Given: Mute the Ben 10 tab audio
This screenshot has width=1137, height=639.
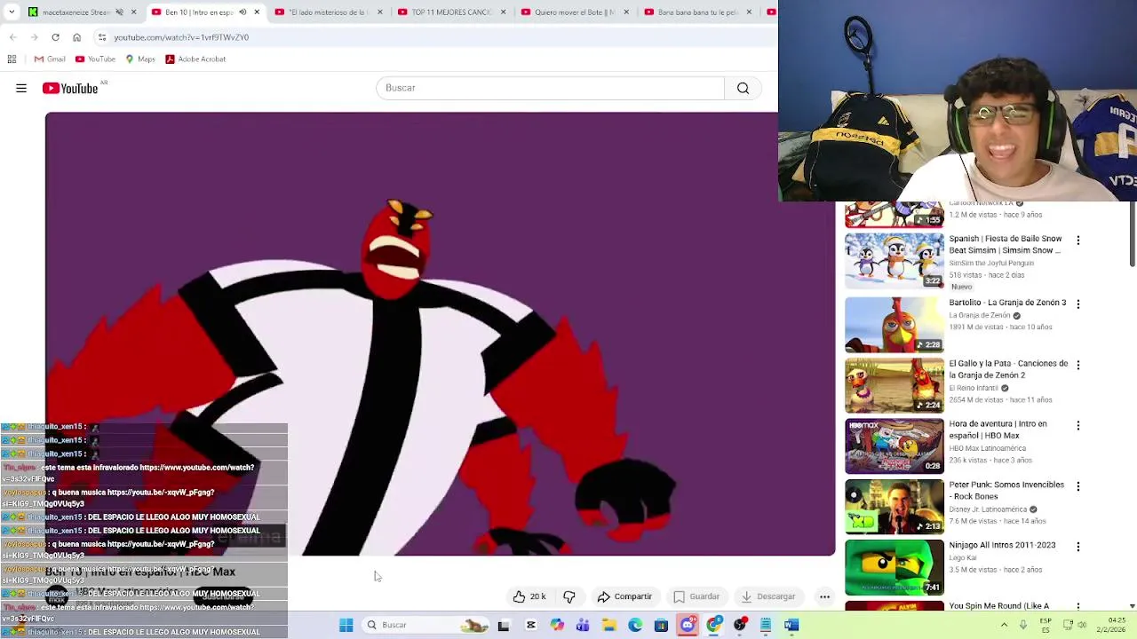Looking at the screenshot, I should (x=243, y=12).
